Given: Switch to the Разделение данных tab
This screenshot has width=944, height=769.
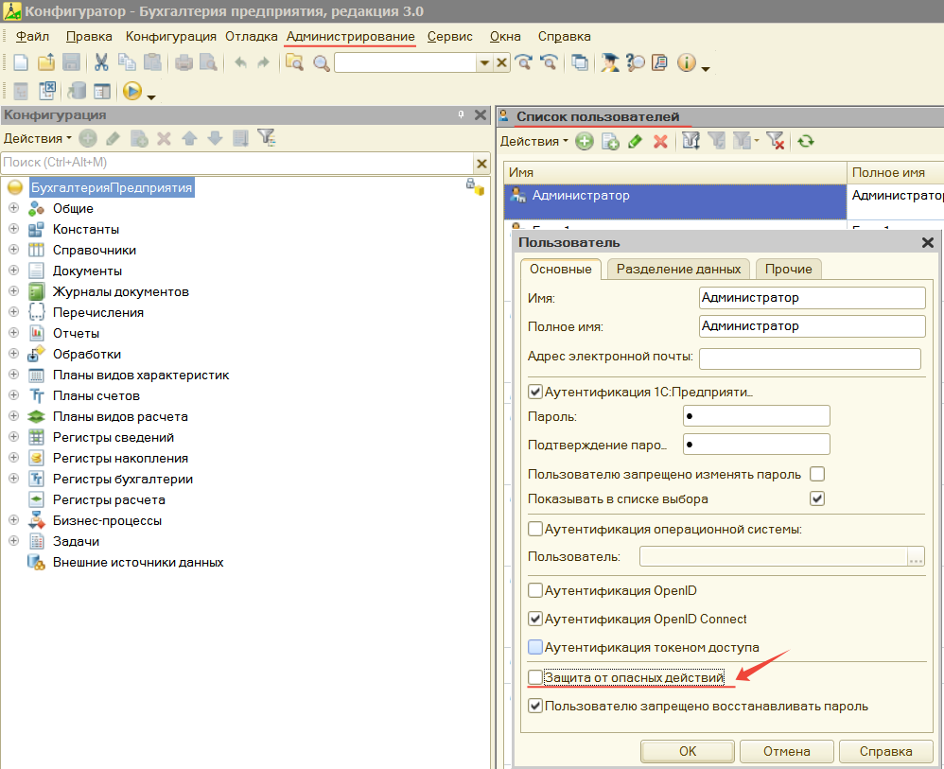Looking at the screenshot, I should [x=678, y=270].
